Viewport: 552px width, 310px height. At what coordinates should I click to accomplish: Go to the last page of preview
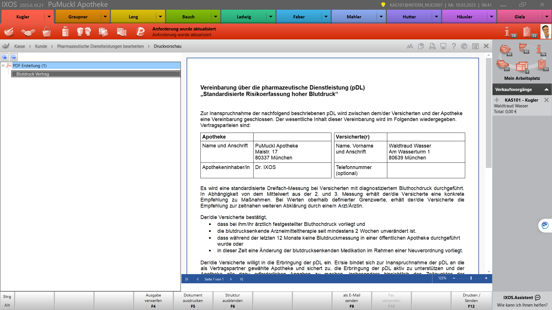241,279
